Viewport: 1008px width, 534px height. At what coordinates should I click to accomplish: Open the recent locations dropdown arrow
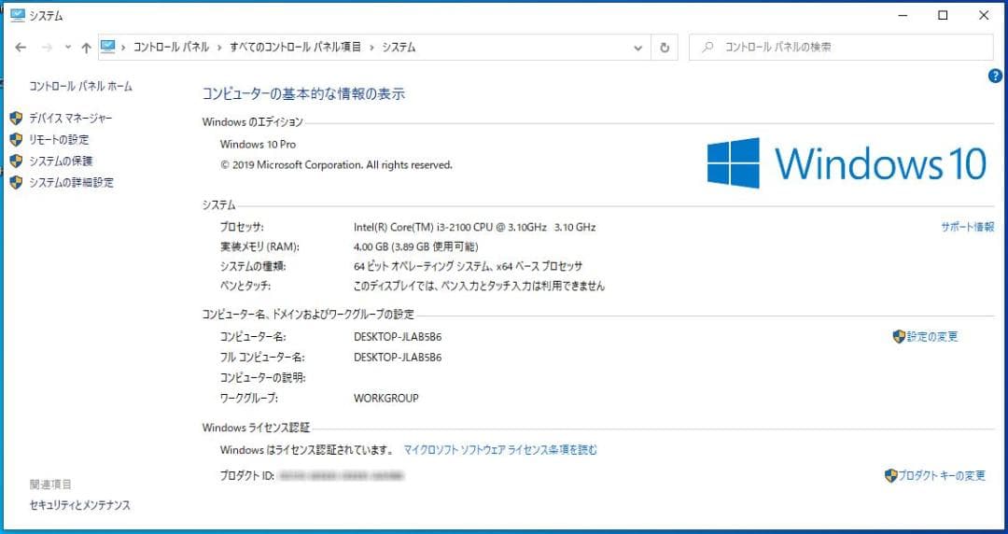(68, 48)
